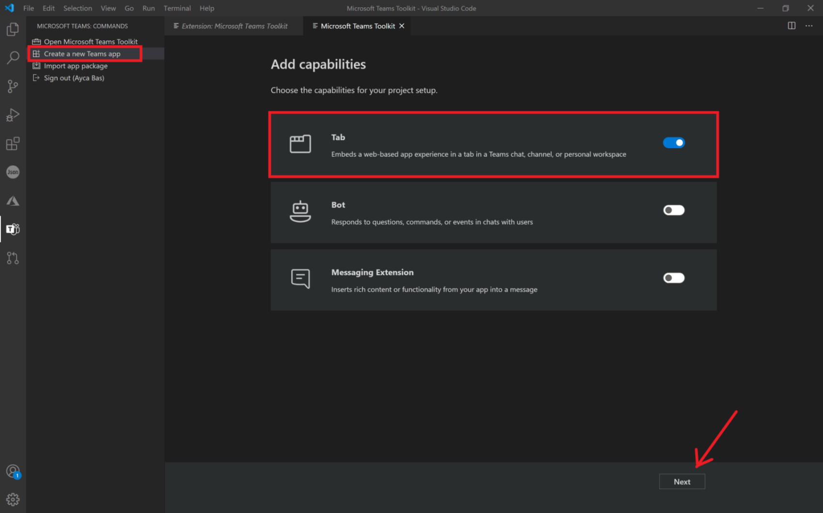The width and height of the screenshot is (823, 513).
Task: Click the Next button
Action: (682, 482)
